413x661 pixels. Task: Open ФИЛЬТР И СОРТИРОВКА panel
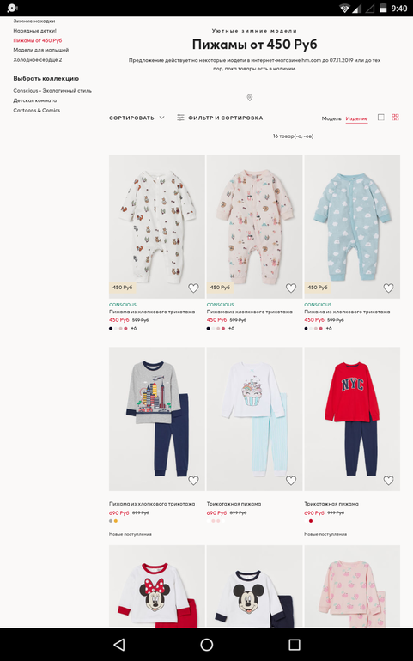(220, 118)
